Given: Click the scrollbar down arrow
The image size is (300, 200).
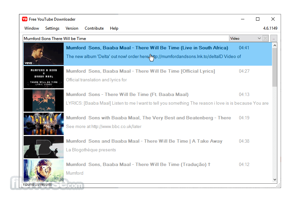Looking at the screenshot, I should (275, 179).
